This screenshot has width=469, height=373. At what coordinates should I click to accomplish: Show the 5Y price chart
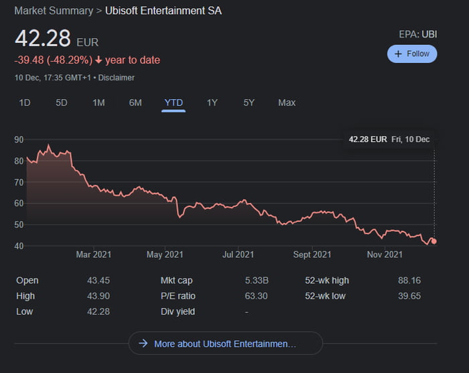[x=249, y=102]
